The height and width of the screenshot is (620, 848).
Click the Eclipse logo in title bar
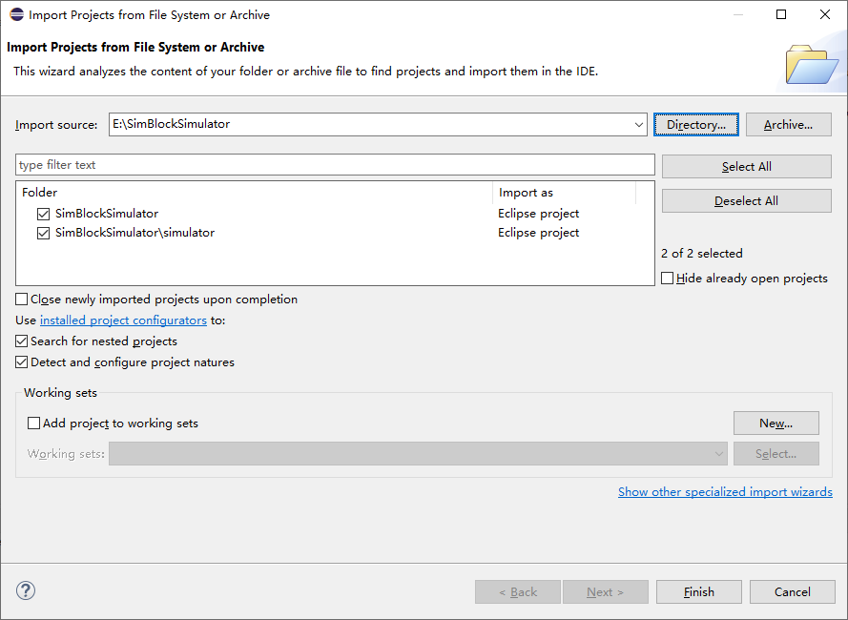(x=16, y=14)
